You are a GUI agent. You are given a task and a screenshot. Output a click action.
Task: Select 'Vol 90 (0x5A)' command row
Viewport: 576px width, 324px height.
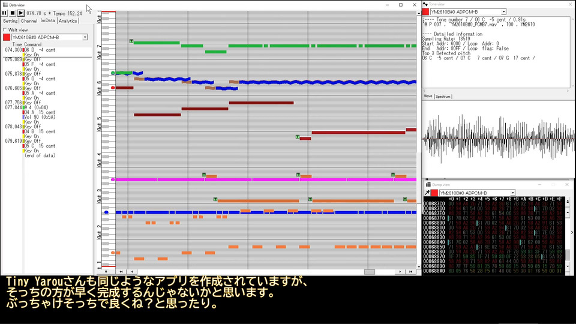tap(40, 117)
